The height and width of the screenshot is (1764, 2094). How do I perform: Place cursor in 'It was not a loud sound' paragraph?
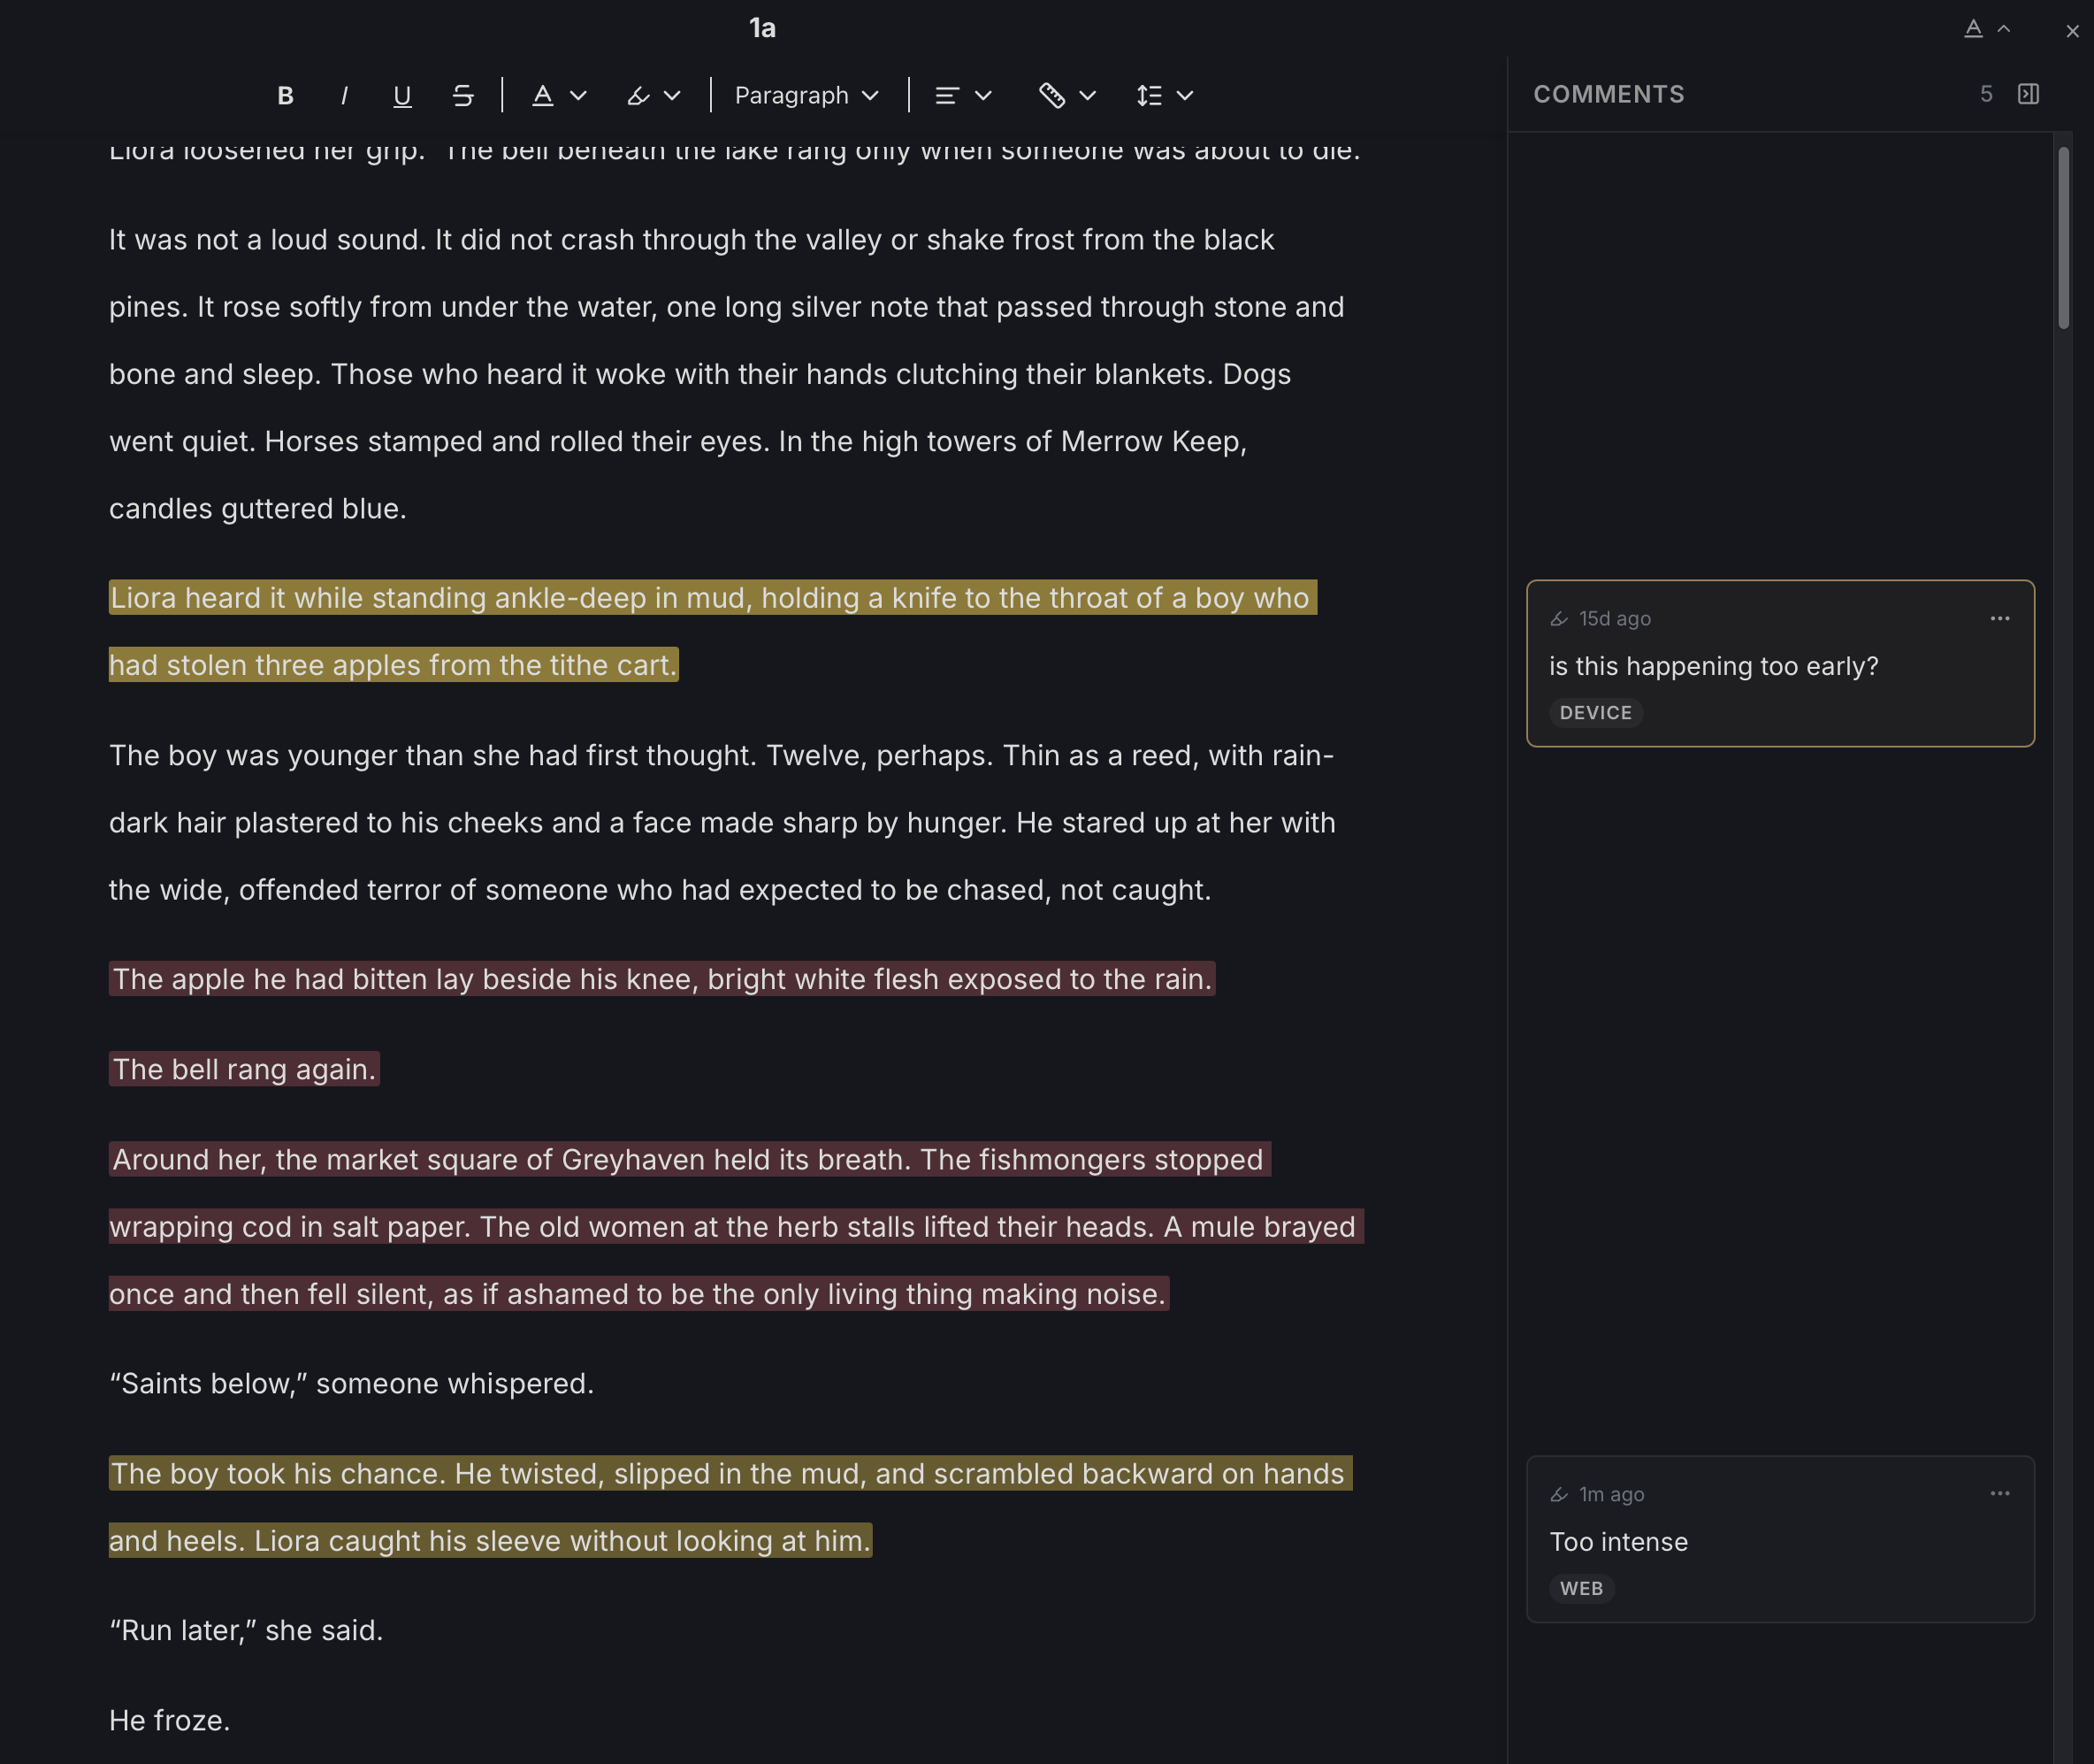727,374
